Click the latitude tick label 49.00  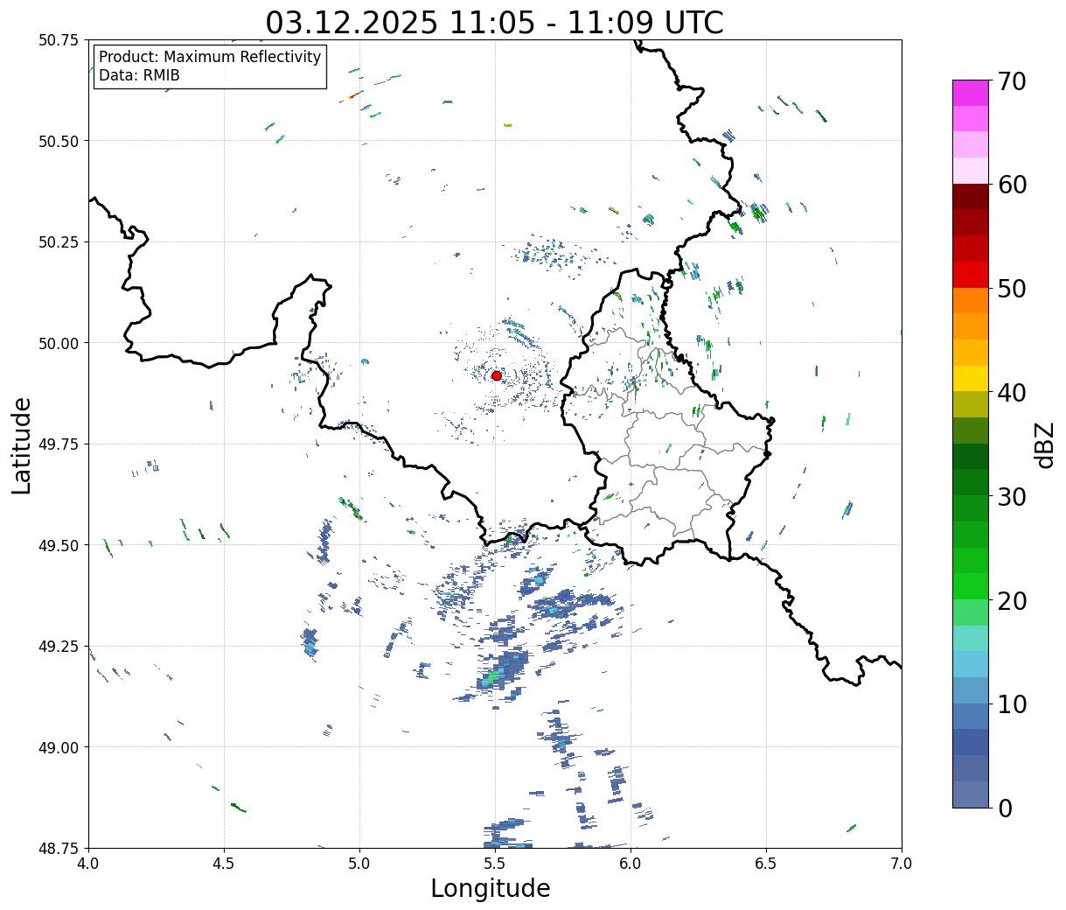pos(59,747)
